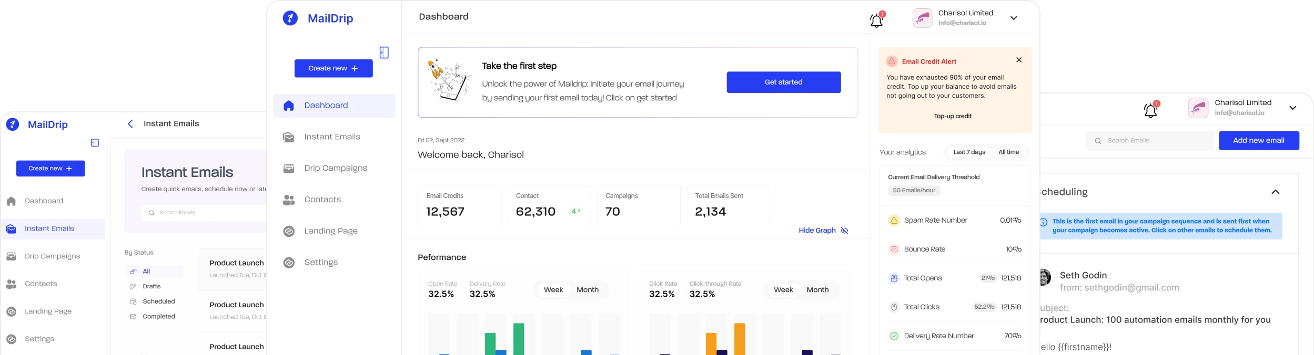
Task: Expand account dropdown in the right window
Action: (1292, 108)
